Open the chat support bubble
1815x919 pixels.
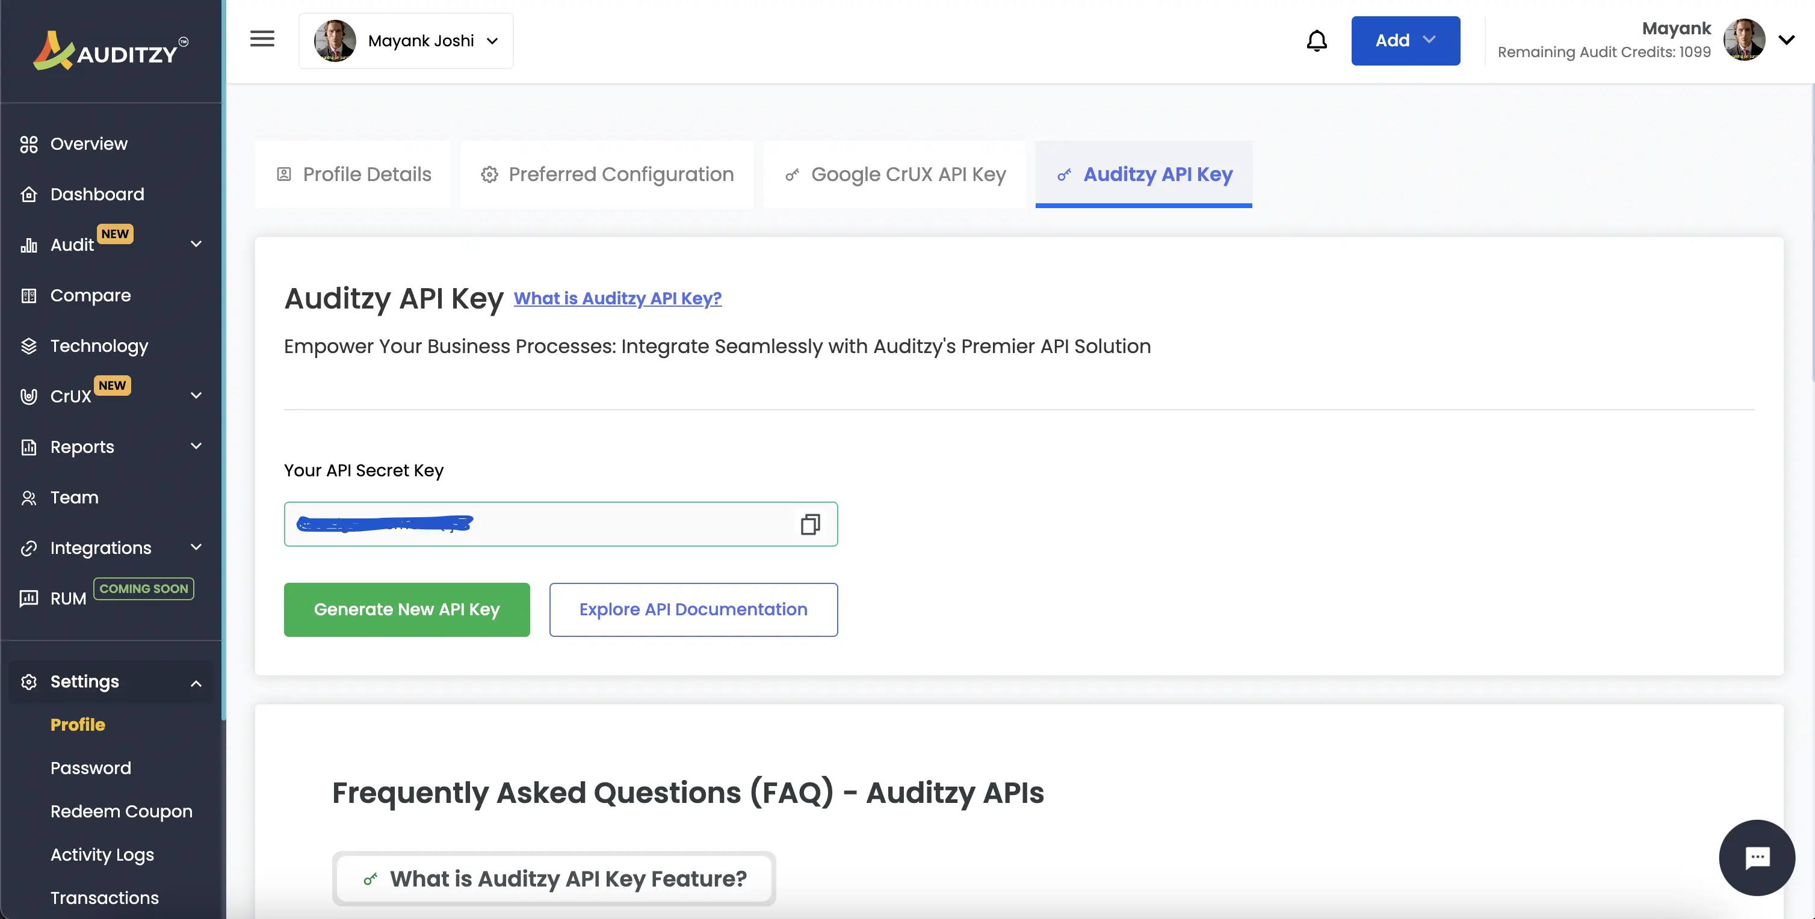(1757, 857)
